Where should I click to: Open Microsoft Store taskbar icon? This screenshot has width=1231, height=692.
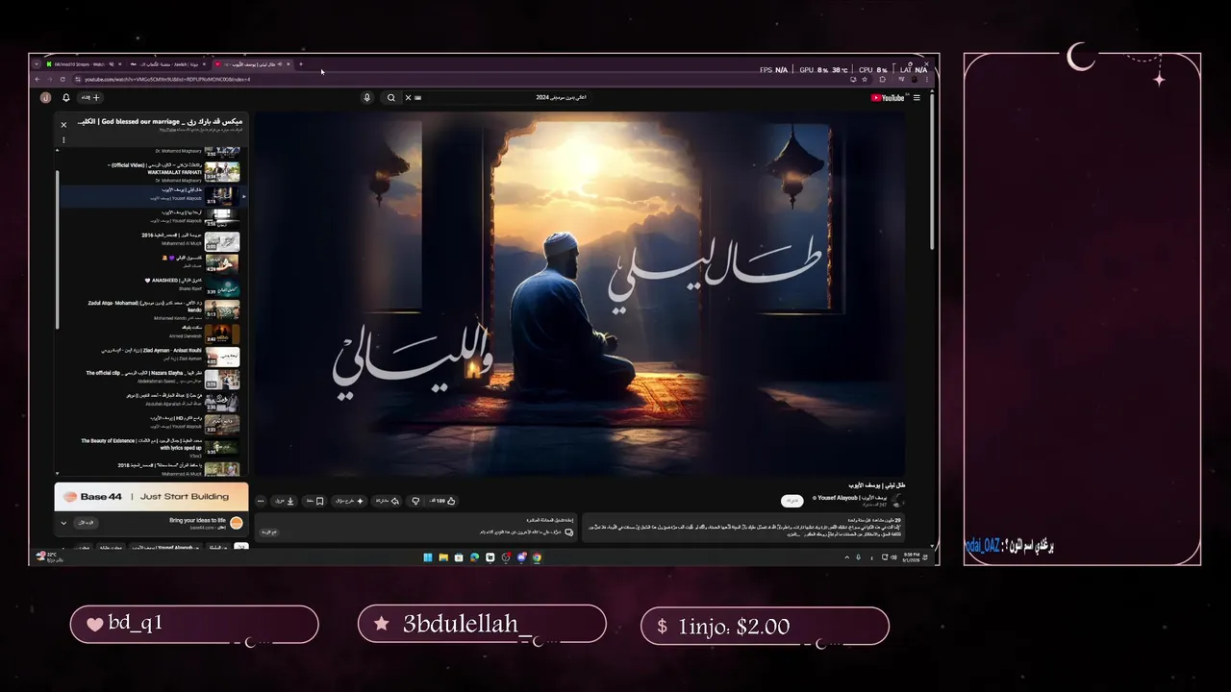tap(459, 557)
